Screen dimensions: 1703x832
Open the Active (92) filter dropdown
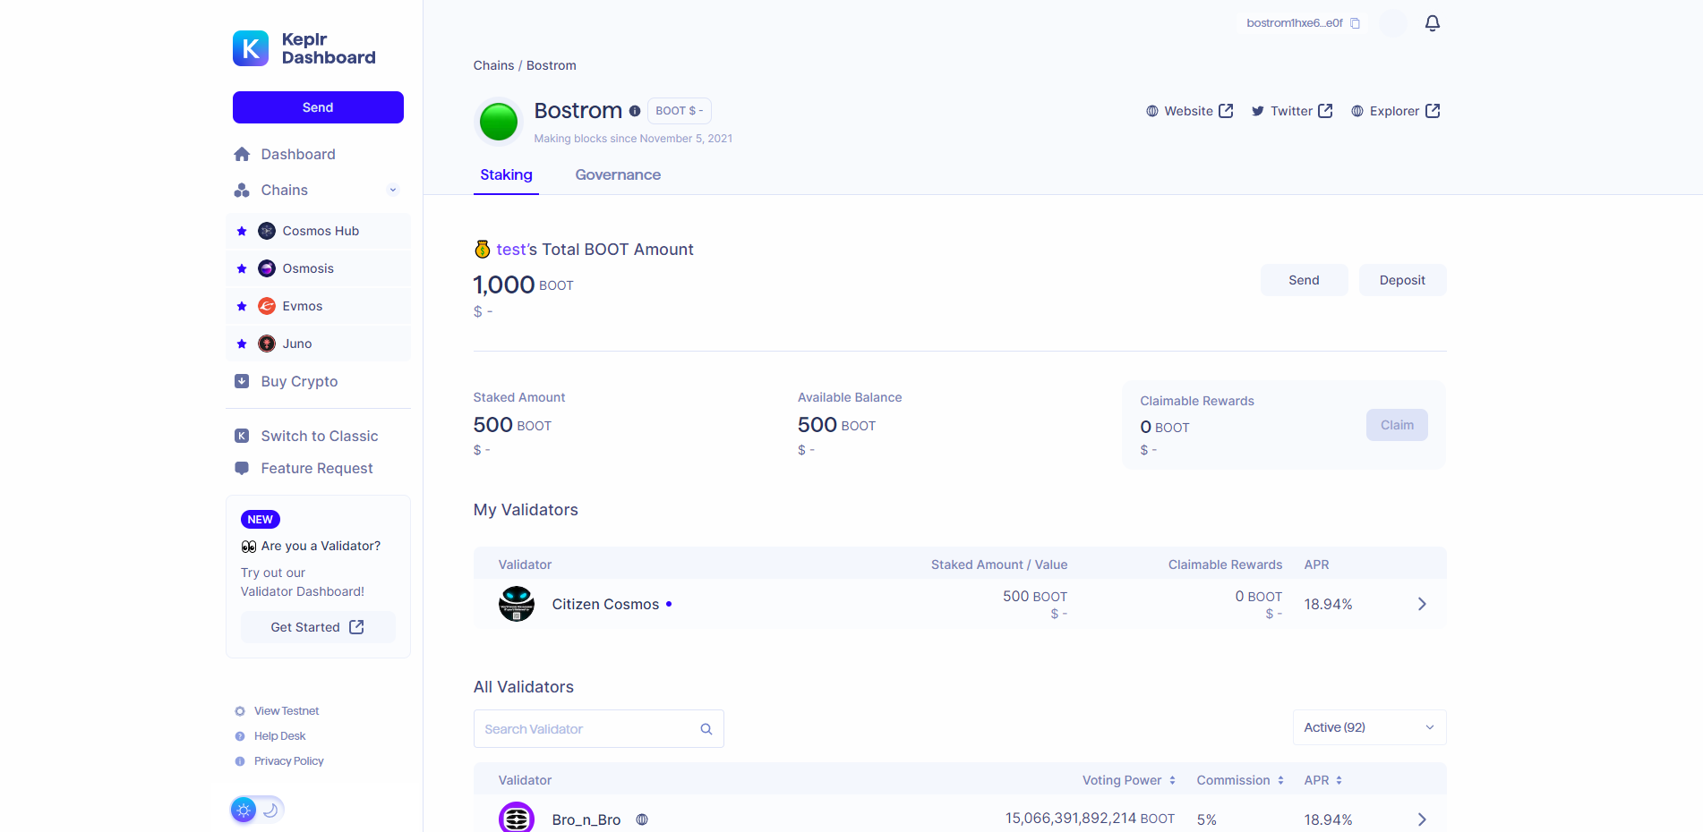point(1369,727)
